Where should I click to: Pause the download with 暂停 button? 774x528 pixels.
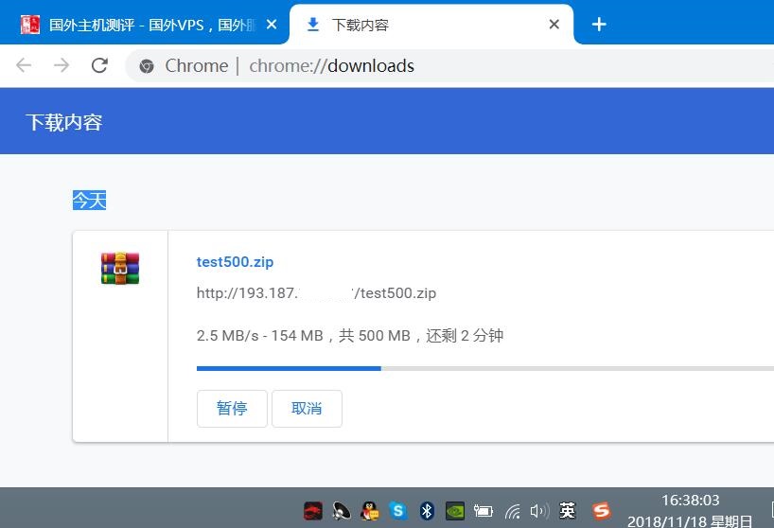click(x=232, y=409)
